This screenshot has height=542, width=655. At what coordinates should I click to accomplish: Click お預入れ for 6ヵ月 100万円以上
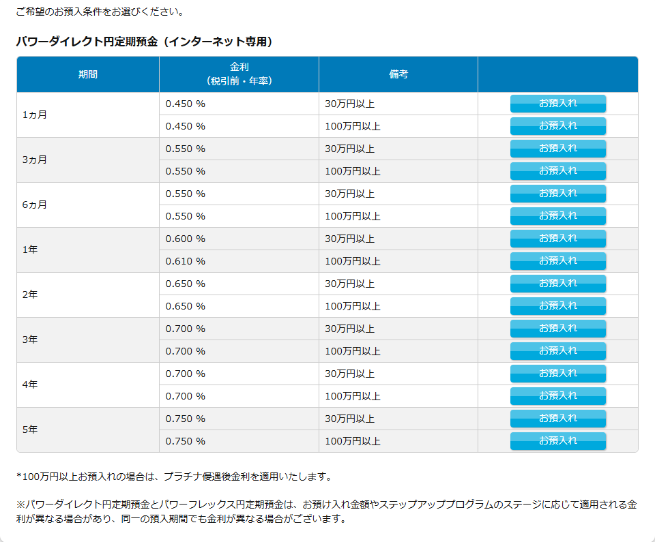(557, 216)
